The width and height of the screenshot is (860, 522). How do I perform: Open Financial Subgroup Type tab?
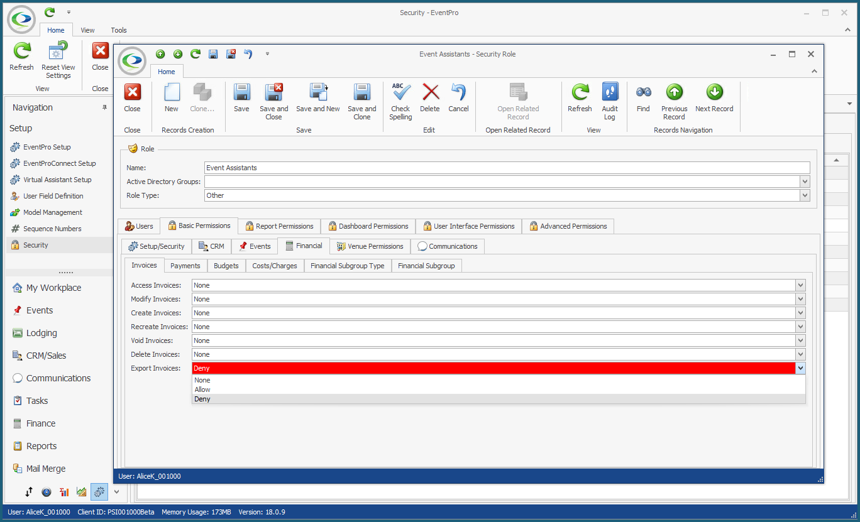click(348, 266)
